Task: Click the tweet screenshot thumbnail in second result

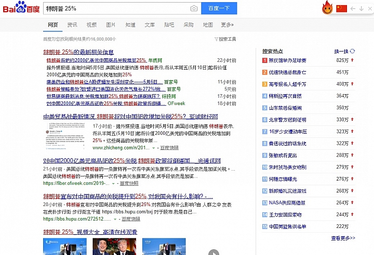Action: (65, 136)
